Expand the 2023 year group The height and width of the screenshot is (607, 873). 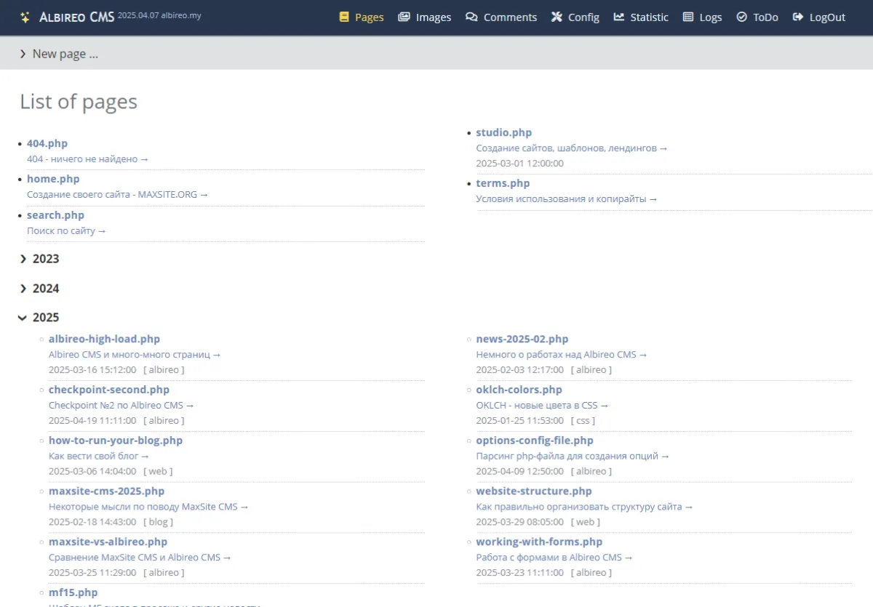coord(45,259)
